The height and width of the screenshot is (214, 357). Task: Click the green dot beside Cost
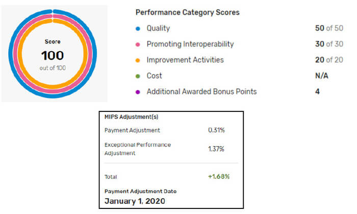[x=138, y=76]
